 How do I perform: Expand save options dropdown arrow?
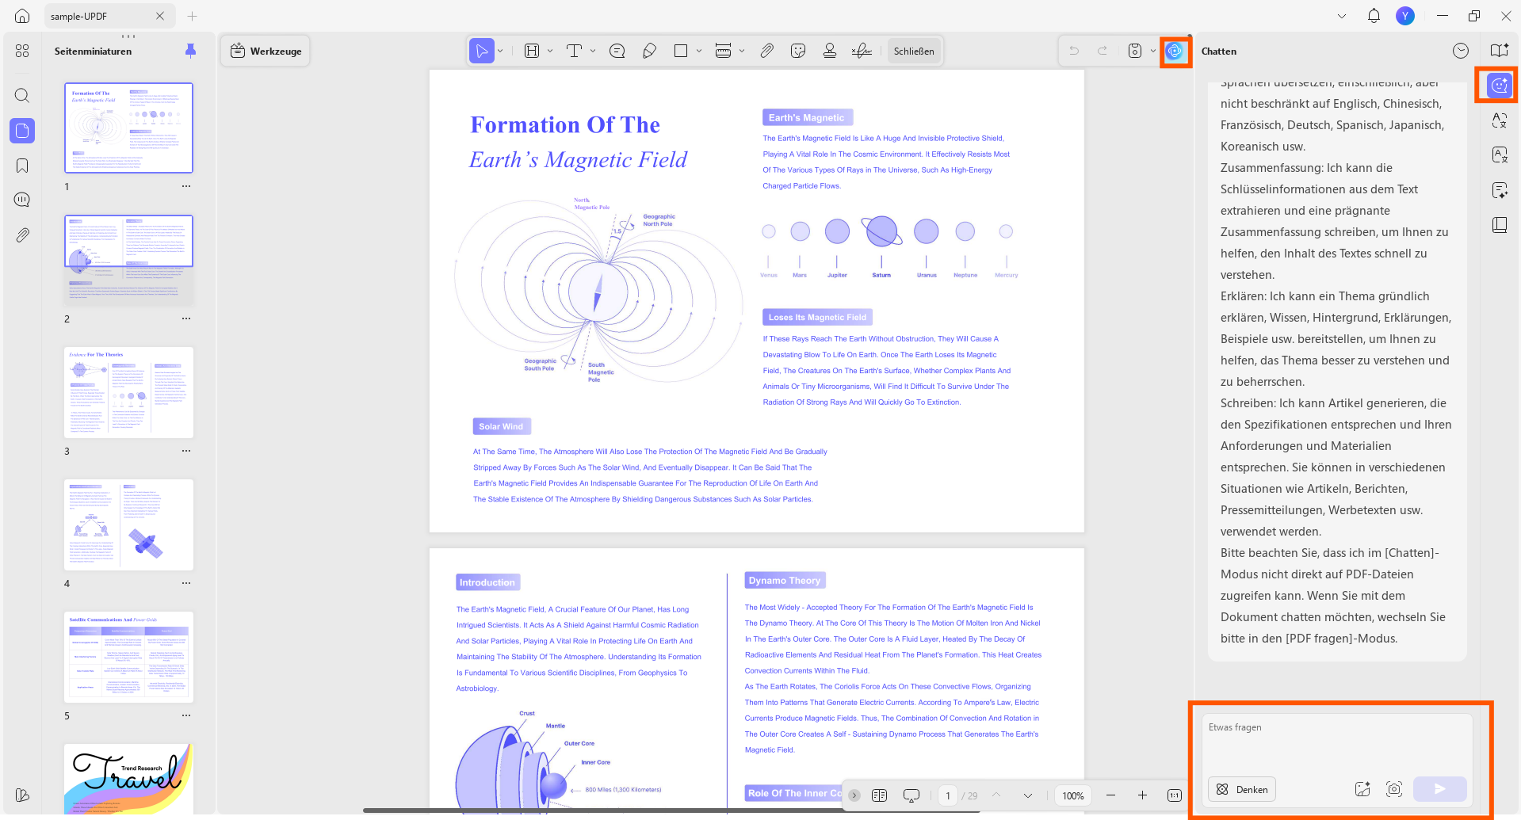coord(1153,51)
